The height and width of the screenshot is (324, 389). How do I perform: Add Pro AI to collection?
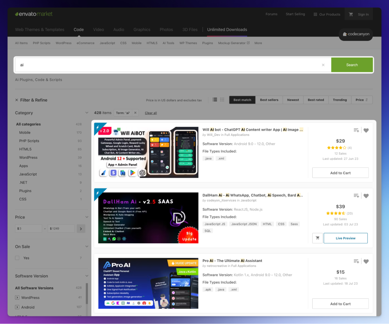click(x=356, y=261)
